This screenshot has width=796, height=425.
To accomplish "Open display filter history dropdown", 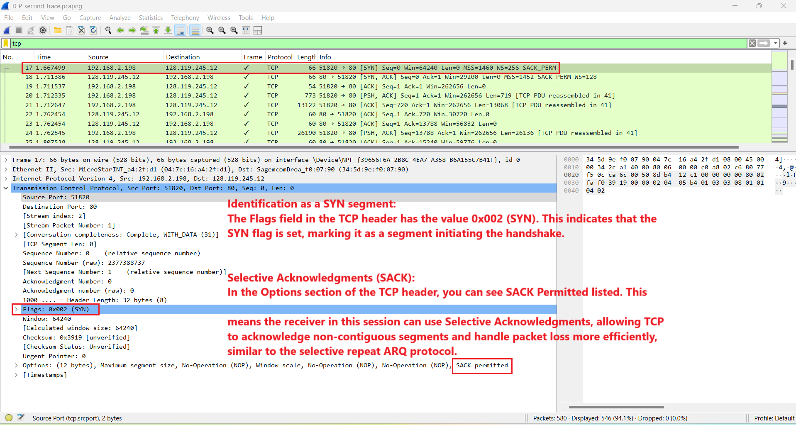I will click(775, 43).
